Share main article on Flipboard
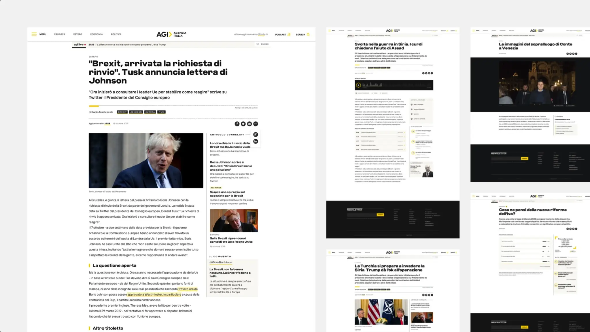This screenshot has width=590, height=332. tap(256, 135)
